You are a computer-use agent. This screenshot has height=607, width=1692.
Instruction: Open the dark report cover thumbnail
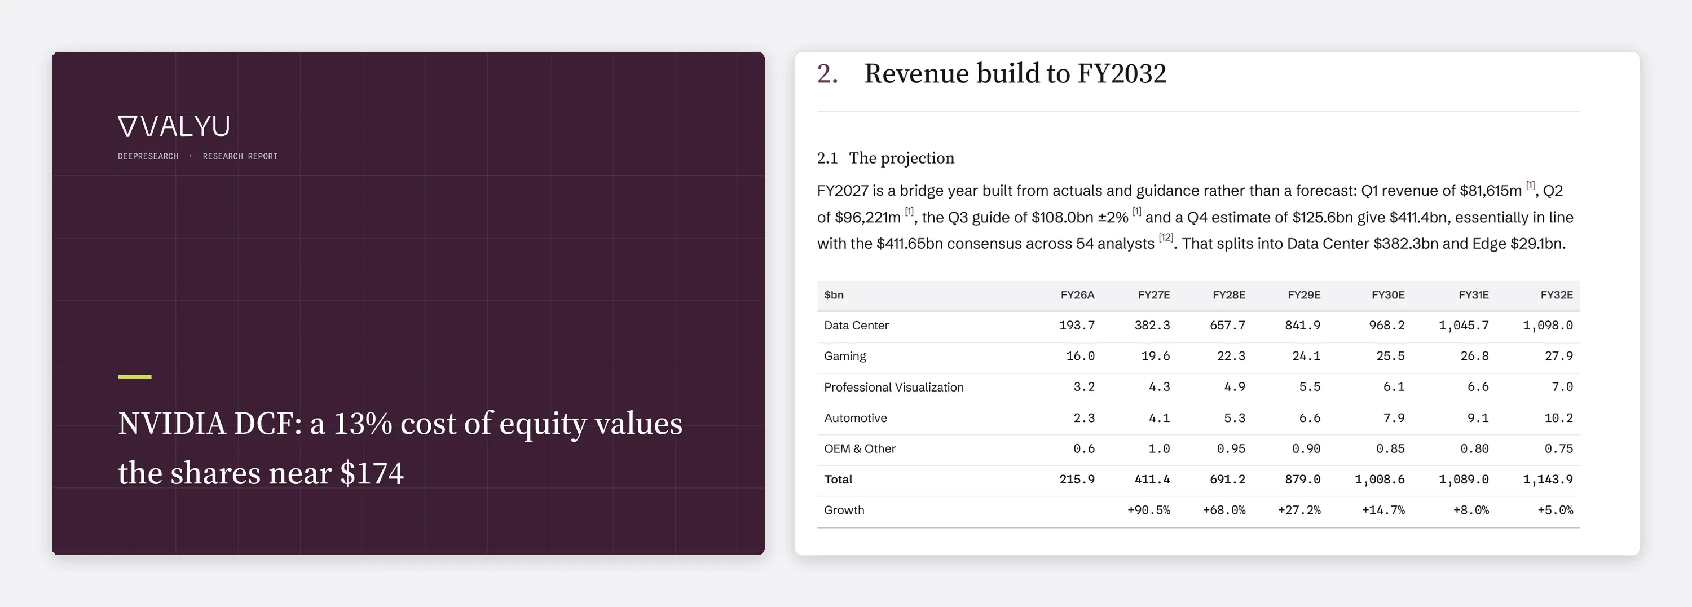[x=408, y=303]
